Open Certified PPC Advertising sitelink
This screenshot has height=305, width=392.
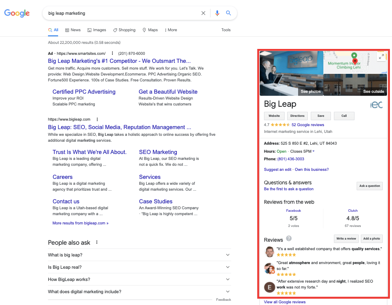coord(84,92)
